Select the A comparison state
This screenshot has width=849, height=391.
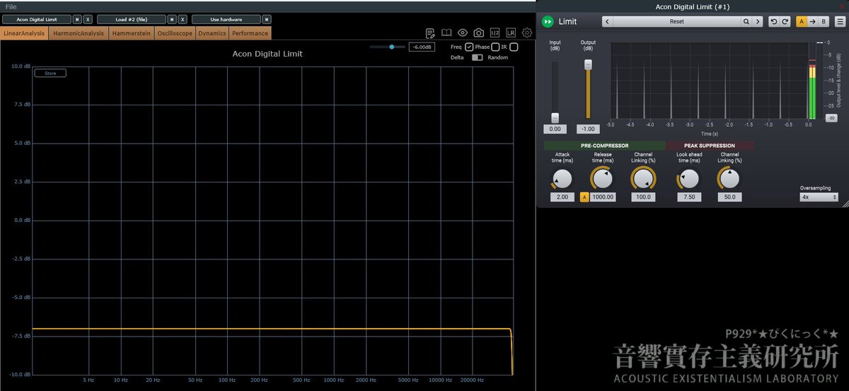click(802, 22)
